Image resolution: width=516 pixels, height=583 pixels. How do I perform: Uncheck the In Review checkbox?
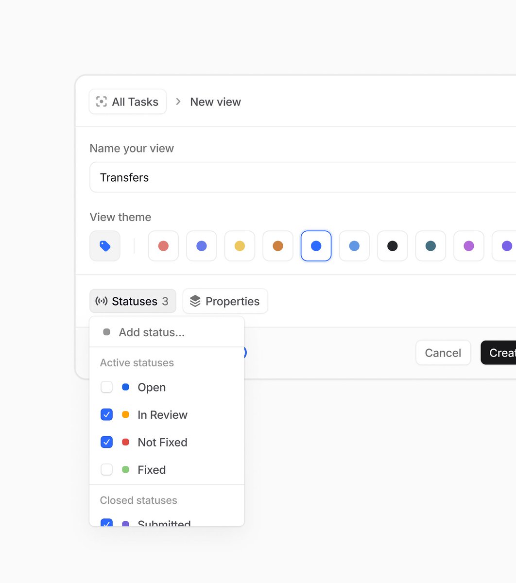[x=106, y=414]
